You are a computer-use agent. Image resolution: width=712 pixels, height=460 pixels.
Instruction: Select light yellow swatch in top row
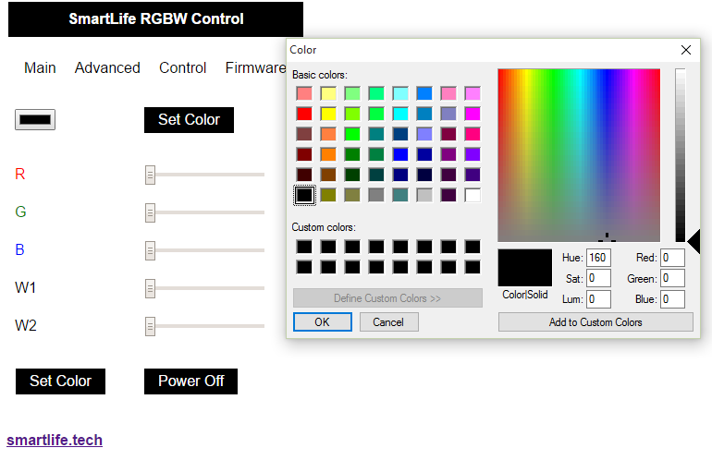pos(328,93)
